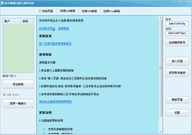Click the 0.56基础版更新说明 text

click(x=51, y=121)
